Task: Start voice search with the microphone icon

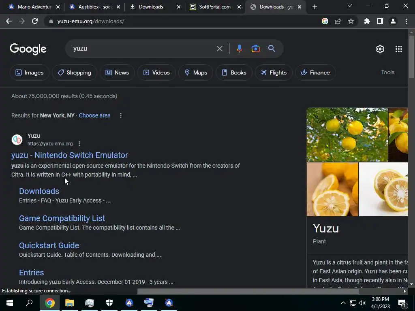Action: [239, 49]
